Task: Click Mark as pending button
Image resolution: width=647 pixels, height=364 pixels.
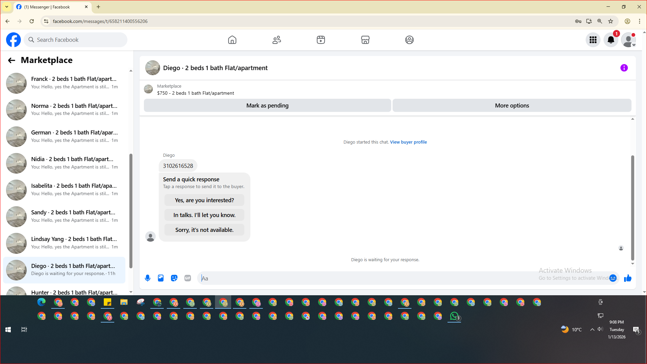Action: 267,105
